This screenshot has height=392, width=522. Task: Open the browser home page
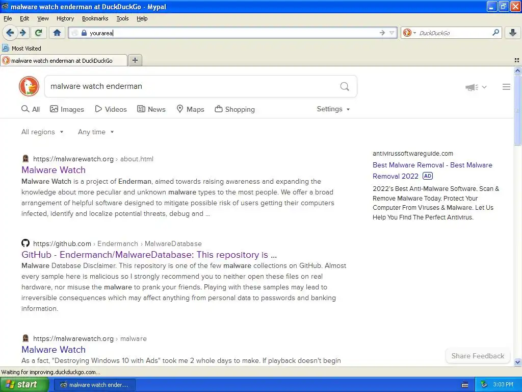57,33
